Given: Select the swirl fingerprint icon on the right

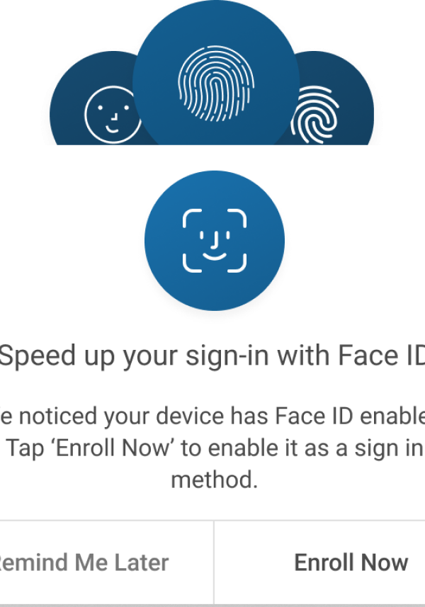Looking at the screenshot, I should coord(314,115).
